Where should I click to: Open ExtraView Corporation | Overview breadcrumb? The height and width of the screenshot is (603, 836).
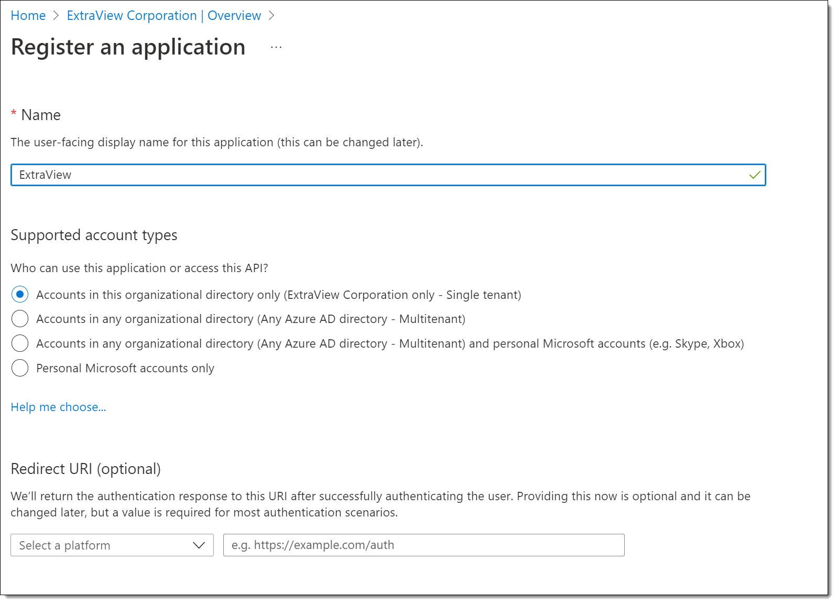164,16
